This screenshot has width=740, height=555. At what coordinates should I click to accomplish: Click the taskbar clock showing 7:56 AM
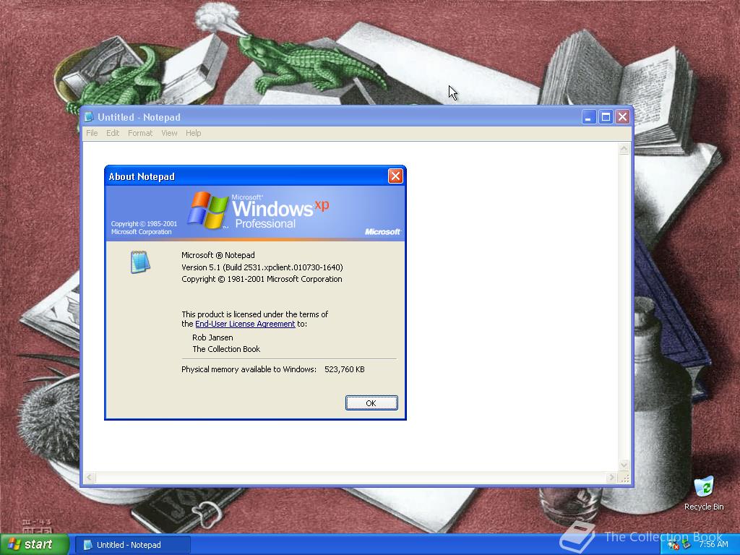[713, 544]
